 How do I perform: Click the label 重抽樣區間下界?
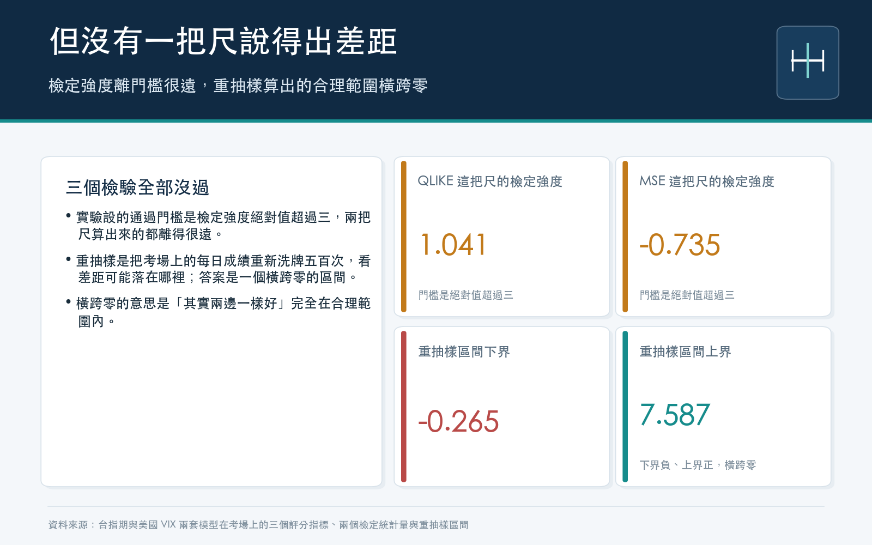pyautogui.click(x=464, y=352)
